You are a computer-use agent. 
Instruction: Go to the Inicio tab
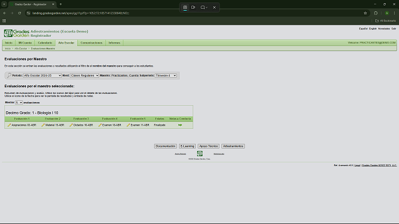(x=9, y=43)
